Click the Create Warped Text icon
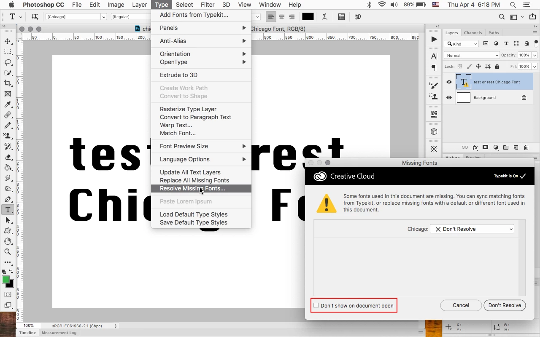Viewport: 540px width, 337px height. [324, 17]
